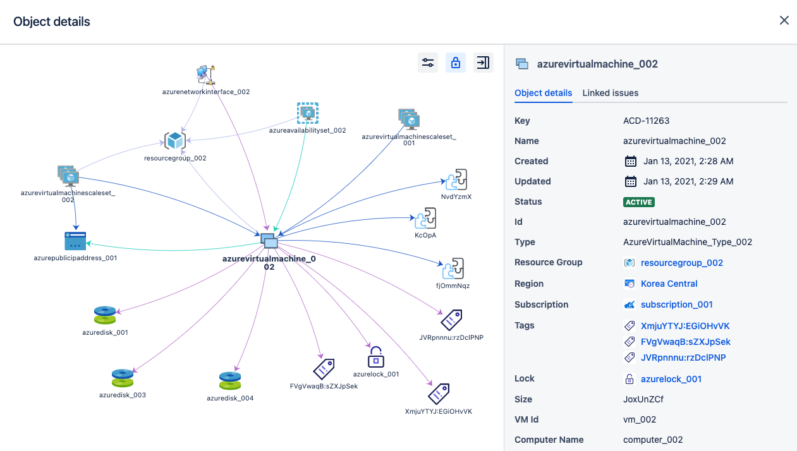Open the graph filter settings icon
The image size is (797, 451).
pyautogui.click(x=428, y=63)
